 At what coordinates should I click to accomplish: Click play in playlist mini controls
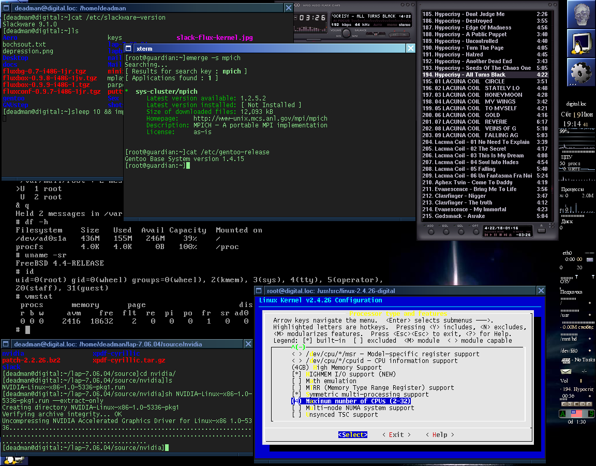[490, 235]
